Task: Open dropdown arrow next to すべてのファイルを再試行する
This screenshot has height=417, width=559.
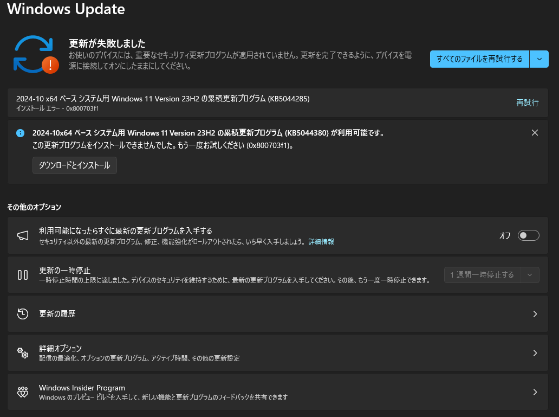Action: pos(539,59)
